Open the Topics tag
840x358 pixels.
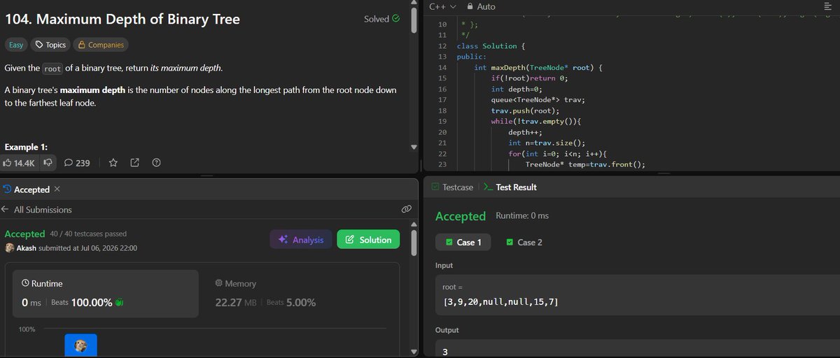50,45
